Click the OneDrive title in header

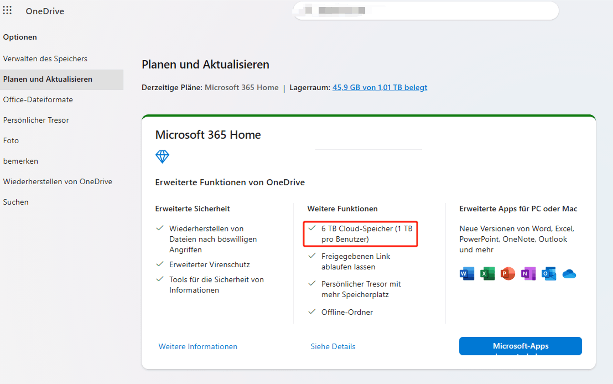(x=45, y=11)
